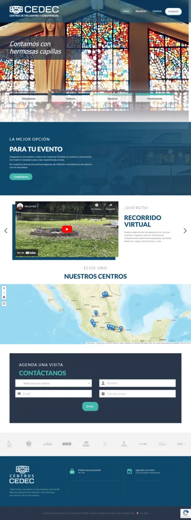
Task: Go to previous carousel slide arrow
Action: click(6, 230)
